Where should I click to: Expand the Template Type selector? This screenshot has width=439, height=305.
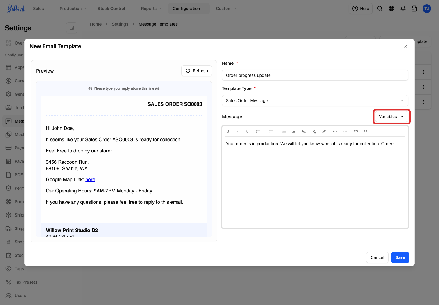(315, 101)
